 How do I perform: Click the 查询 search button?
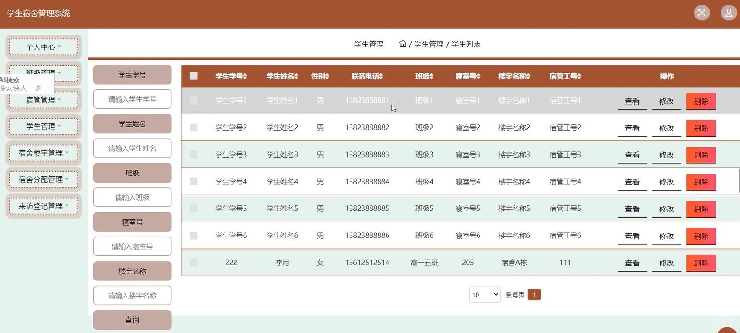(x=132, y=320)
